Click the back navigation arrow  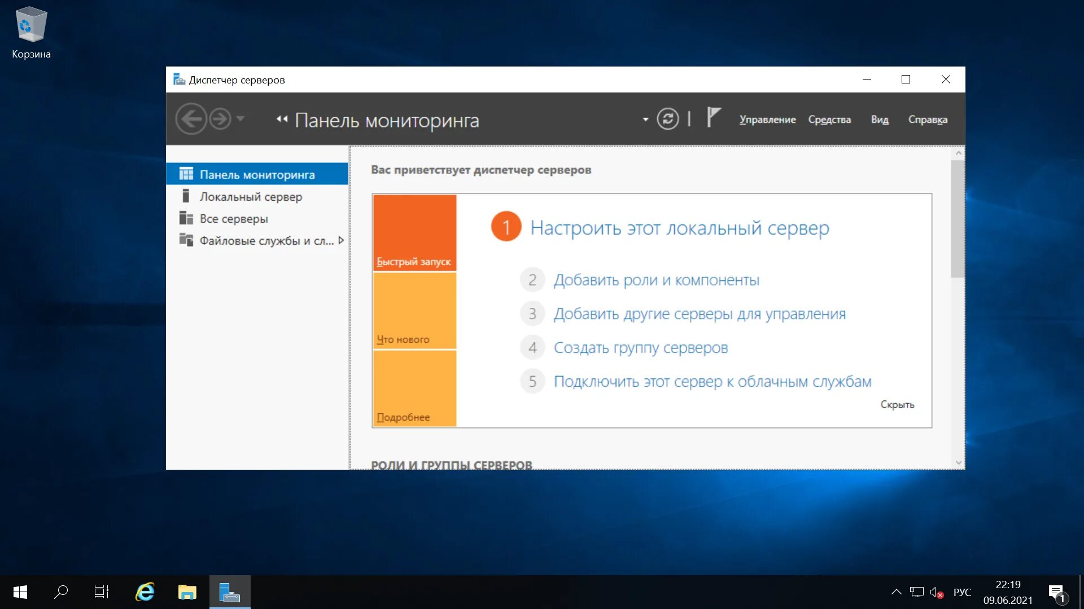[191, 119]
